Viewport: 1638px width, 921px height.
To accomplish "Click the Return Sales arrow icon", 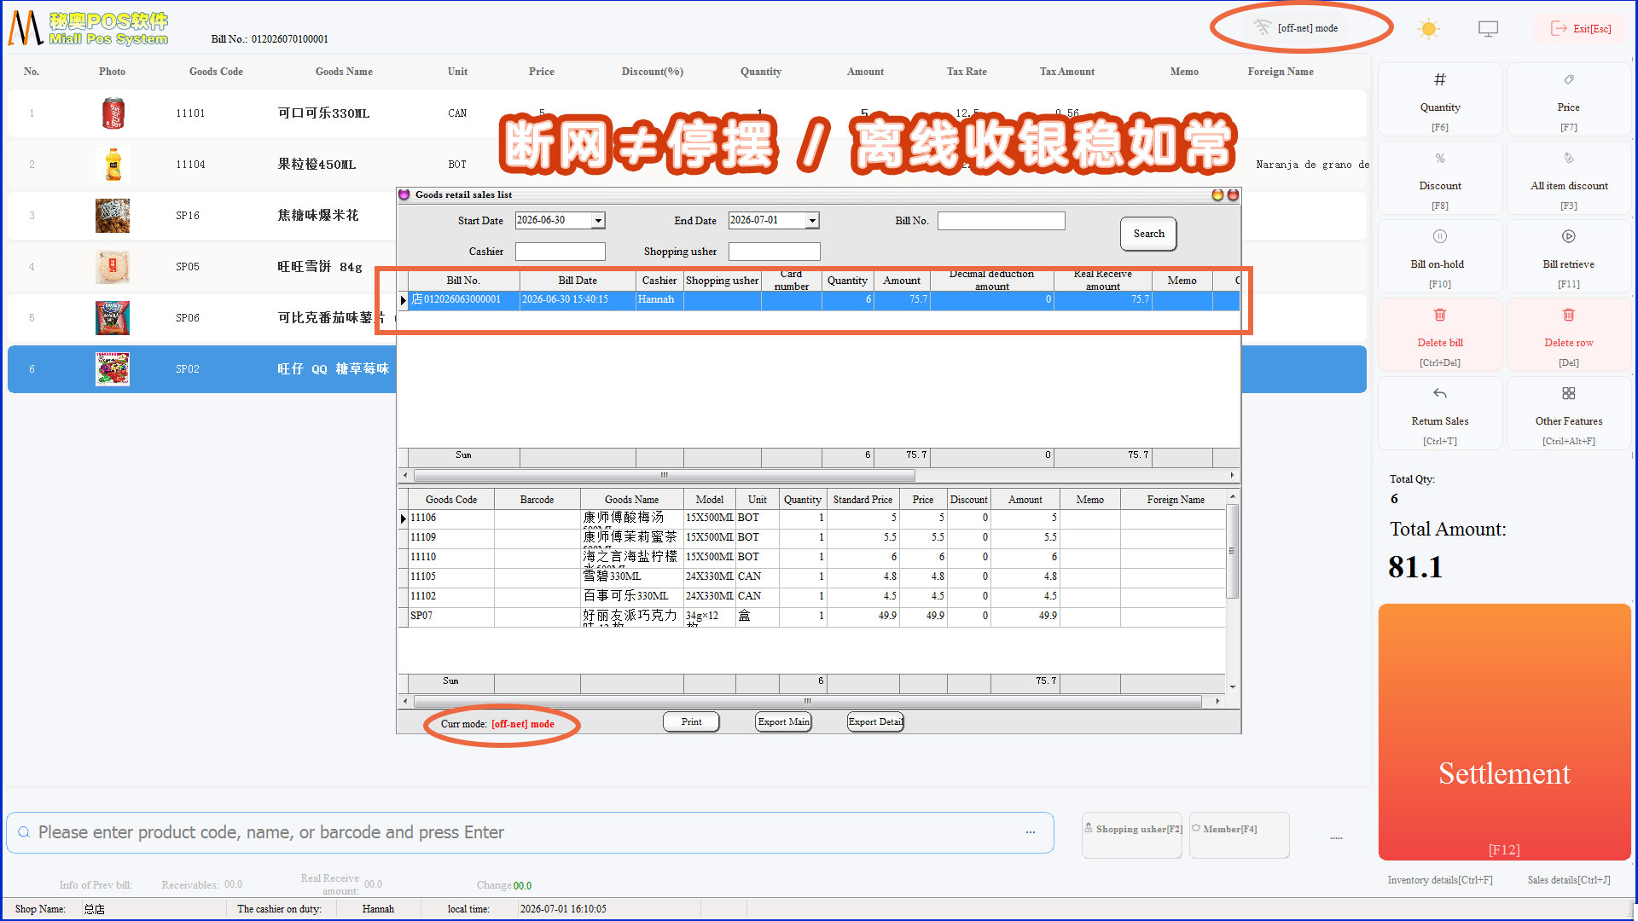I will tap(1439, 394).
